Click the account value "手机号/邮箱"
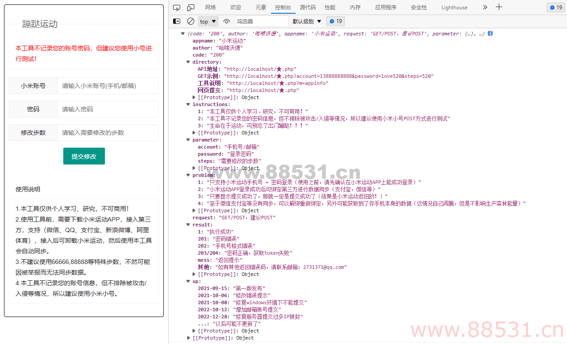This screenshot has width=567, height=344. pos(242,147)
